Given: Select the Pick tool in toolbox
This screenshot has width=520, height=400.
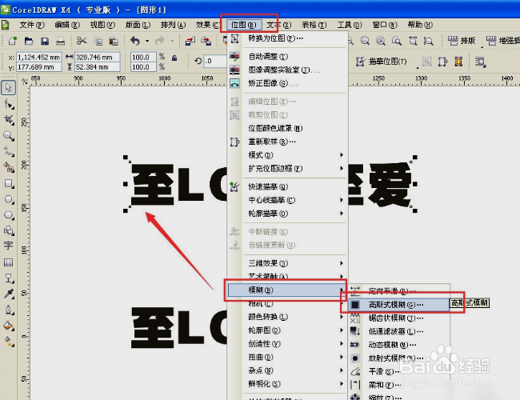Looking at the screenshot, I should [x=8, y=88].
